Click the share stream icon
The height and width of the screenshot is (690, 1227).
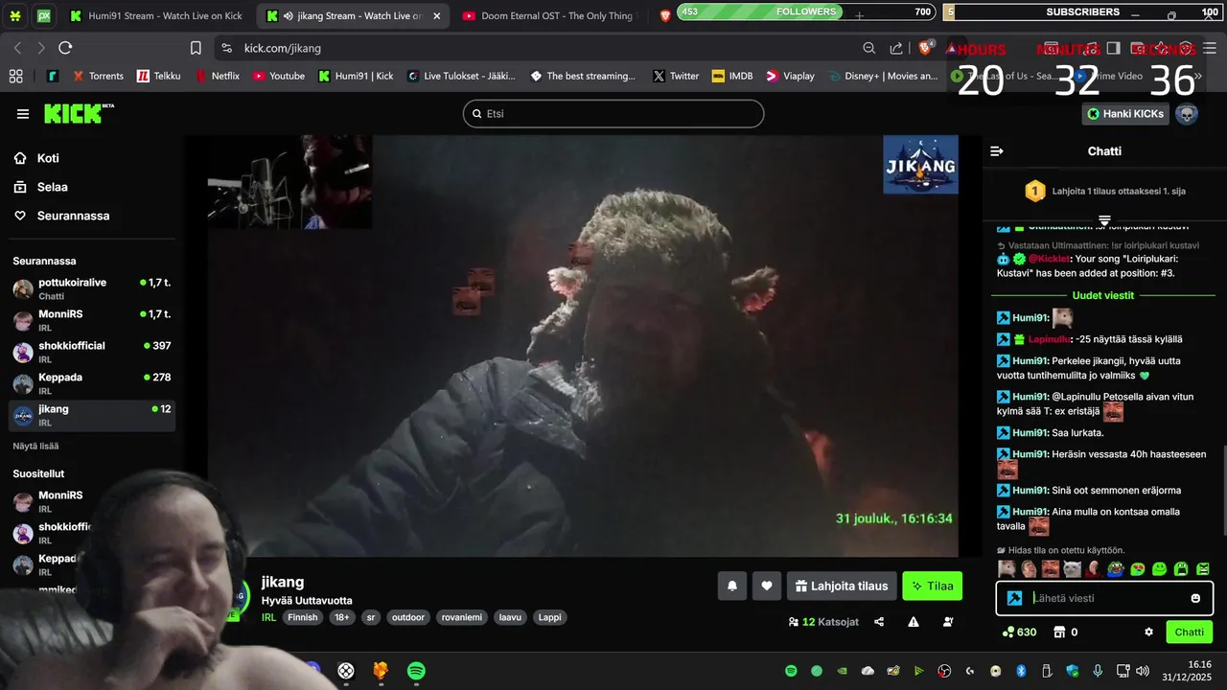pyautogui.click(x=879, y=622)
